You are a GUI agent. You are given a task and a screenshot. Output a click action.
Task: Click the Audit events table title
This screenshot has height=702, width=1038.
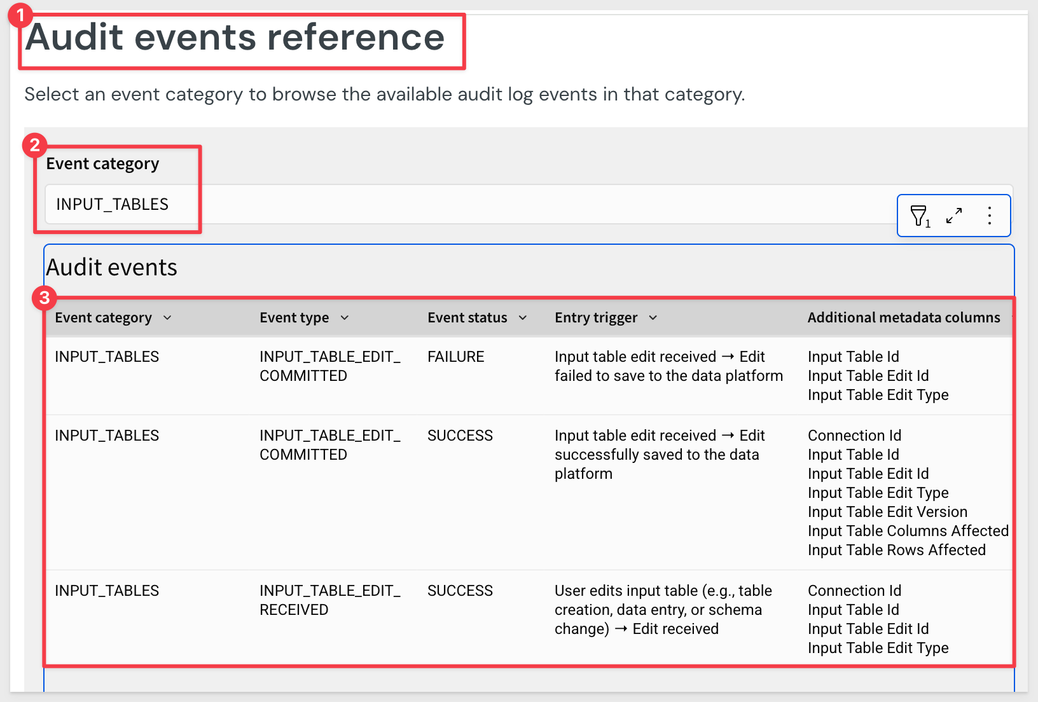pos(112,268)
